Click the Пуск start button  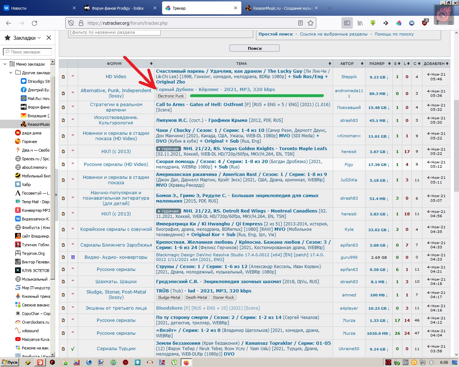tap(10, 362)
